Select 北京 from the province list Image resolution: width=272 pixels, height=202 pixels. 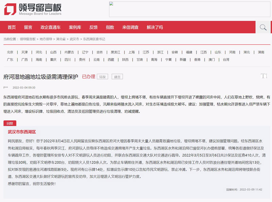click(x=10, y=52)
